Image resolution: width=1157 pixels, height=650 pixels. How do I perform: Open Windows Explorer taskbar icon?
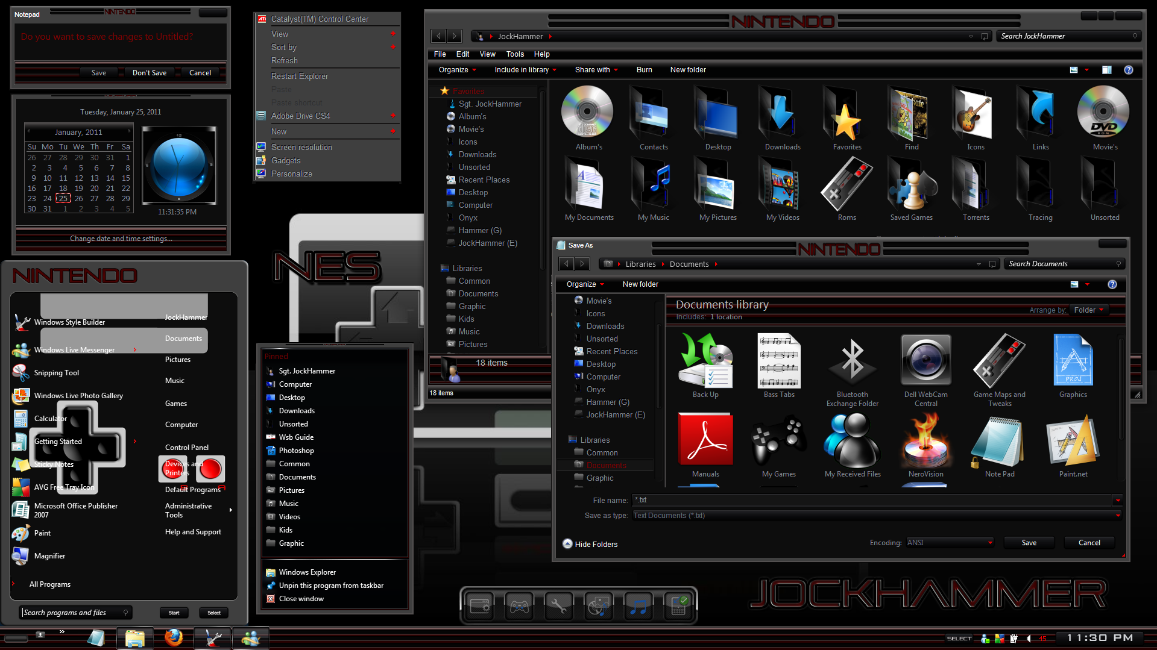click(134, 637)
